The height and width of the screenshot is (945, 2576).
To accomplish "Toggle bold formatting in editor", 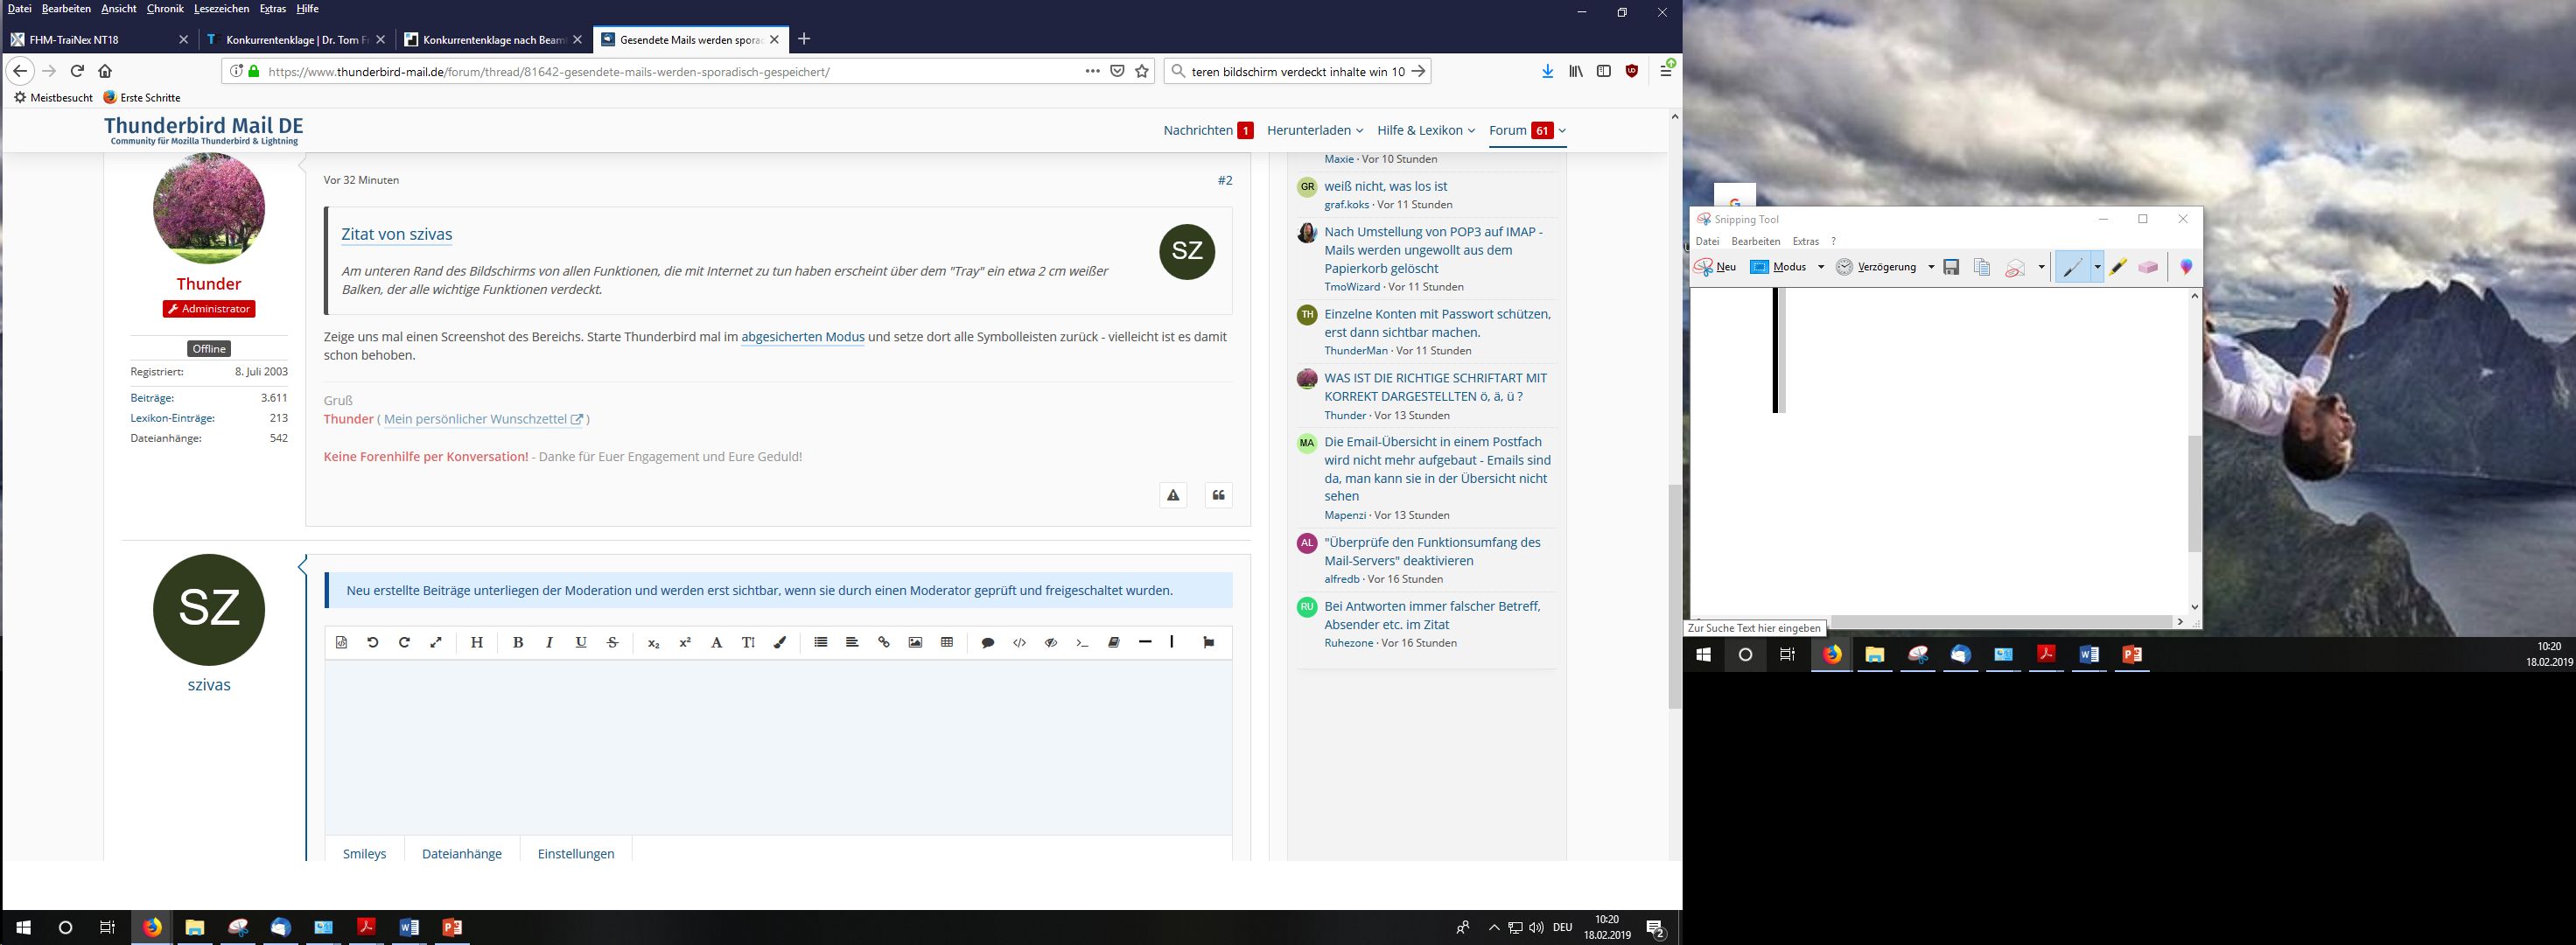I will 518,642.
